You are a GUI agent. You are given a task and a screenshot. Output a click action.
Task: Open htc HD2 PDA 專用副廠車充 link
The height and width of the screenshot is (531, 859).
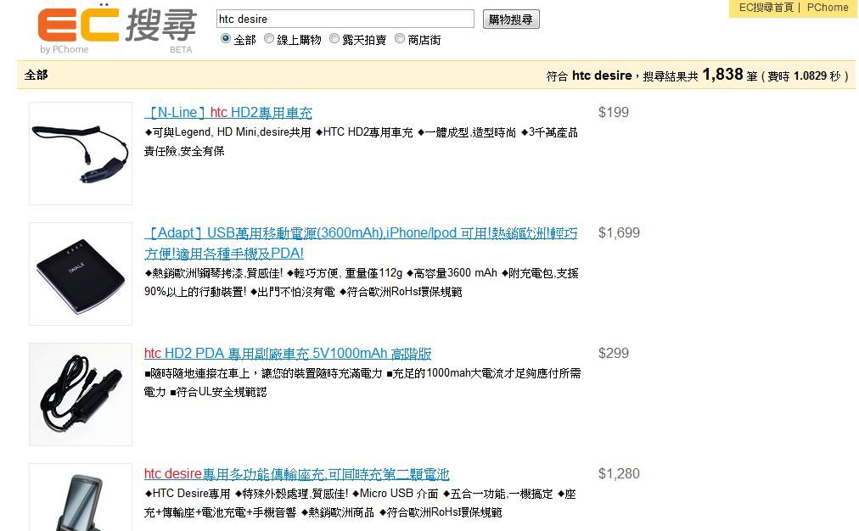pyautogui.click(x=288, y=354)
